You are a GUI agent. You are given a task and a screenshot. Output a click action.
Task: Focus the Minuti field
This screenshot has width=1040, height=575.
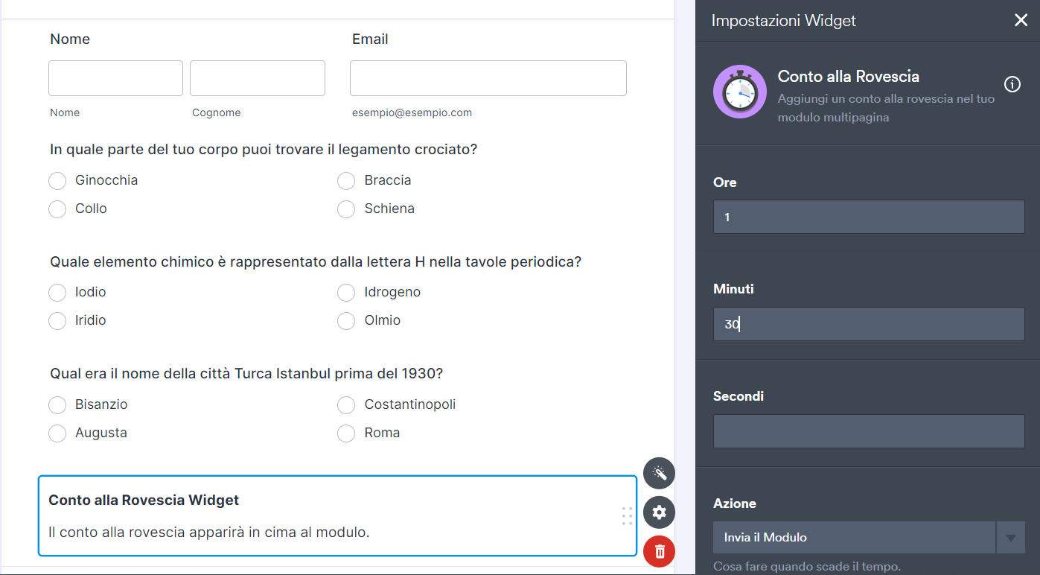point(869,325)
